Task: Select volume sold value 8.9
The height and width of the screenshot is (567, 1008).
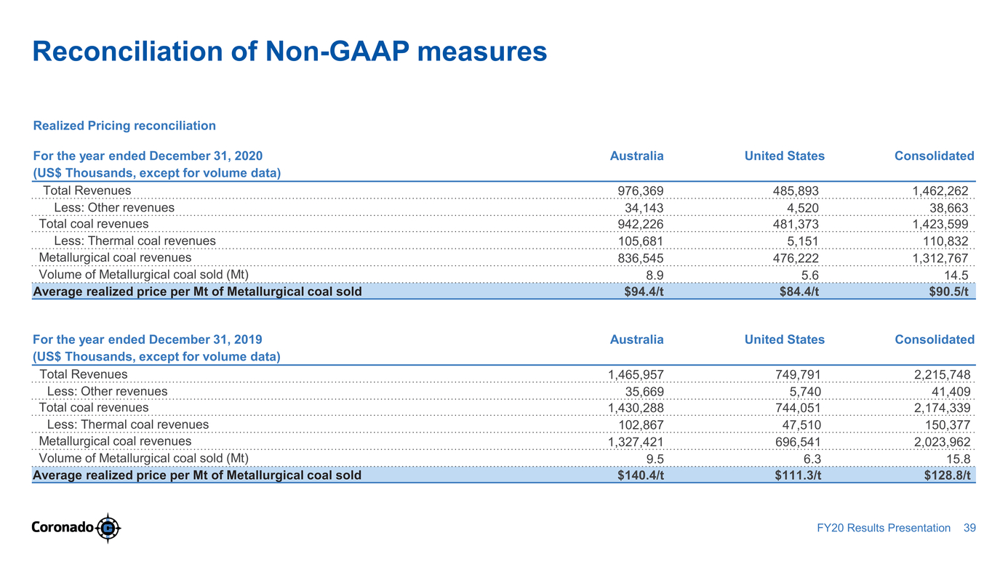Action: 655,276
